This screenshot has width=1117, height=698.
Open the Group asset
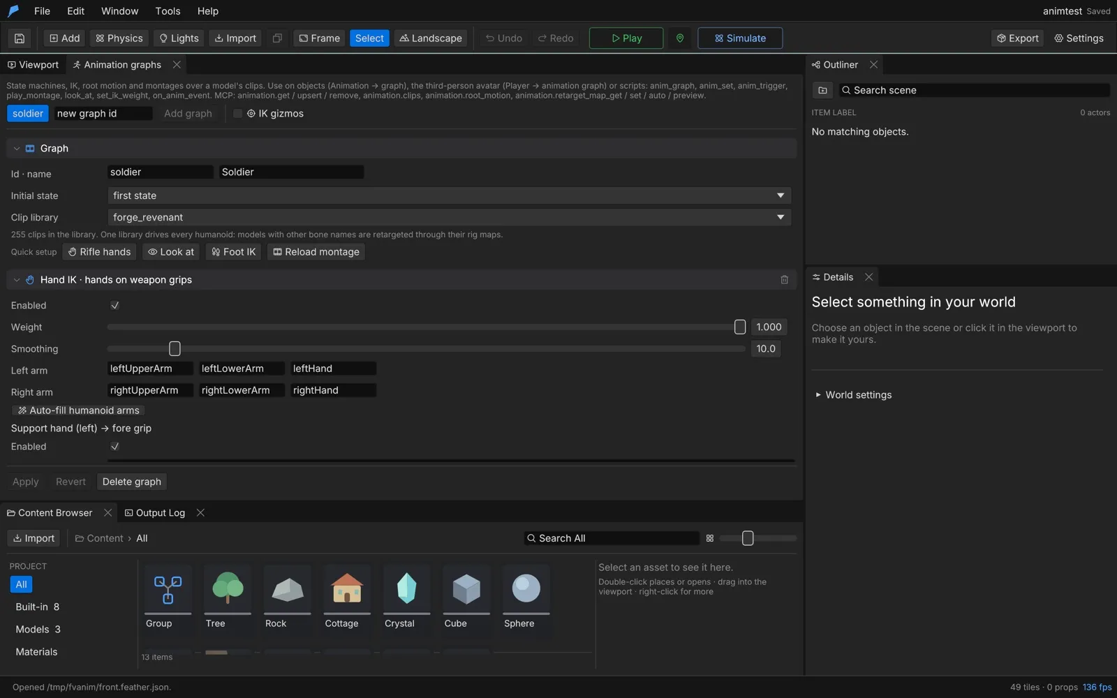[168, 588]
